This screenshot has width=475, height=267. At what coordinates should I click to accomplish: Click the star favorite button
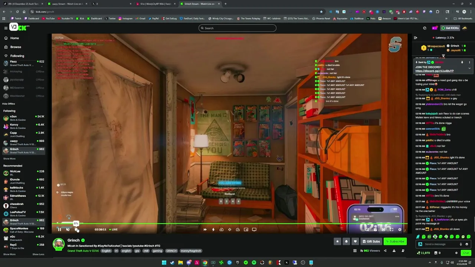click(337, 241)
